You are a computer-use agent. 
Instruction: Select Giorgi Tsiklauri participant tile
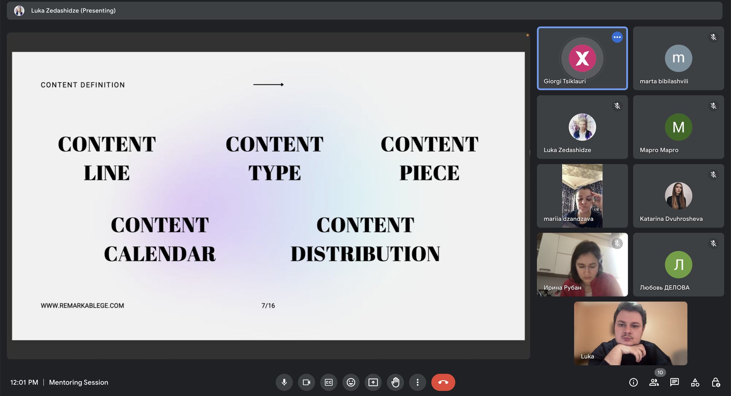tap(582, 58)
